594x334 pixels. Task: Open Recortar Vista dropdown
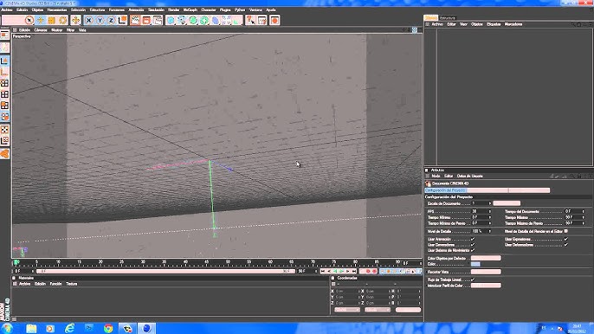tap(486, 272)
